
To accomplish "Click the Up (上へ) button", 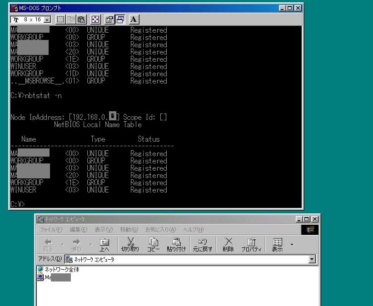I will (104, 245).
